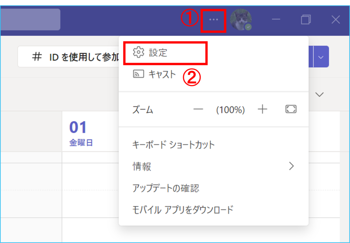Expand the chevron at the calendar's right edge
The width and height of the screenshot is (350, 243).
[x=319, y=95]
